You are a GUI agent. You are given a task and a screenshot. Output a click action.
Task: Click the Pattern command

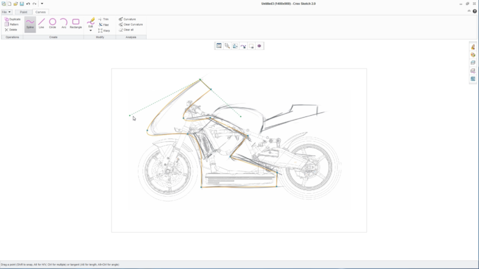(12, 24)
